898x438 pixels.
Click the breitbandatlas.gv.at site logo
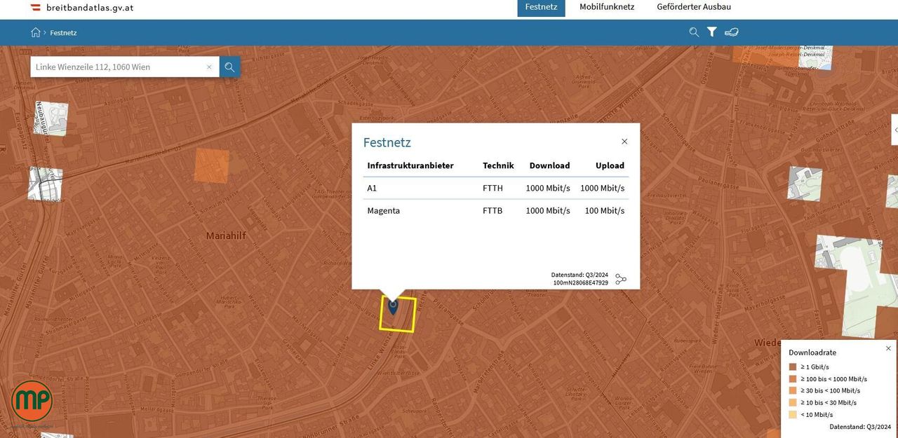click(x=81, y=8)
